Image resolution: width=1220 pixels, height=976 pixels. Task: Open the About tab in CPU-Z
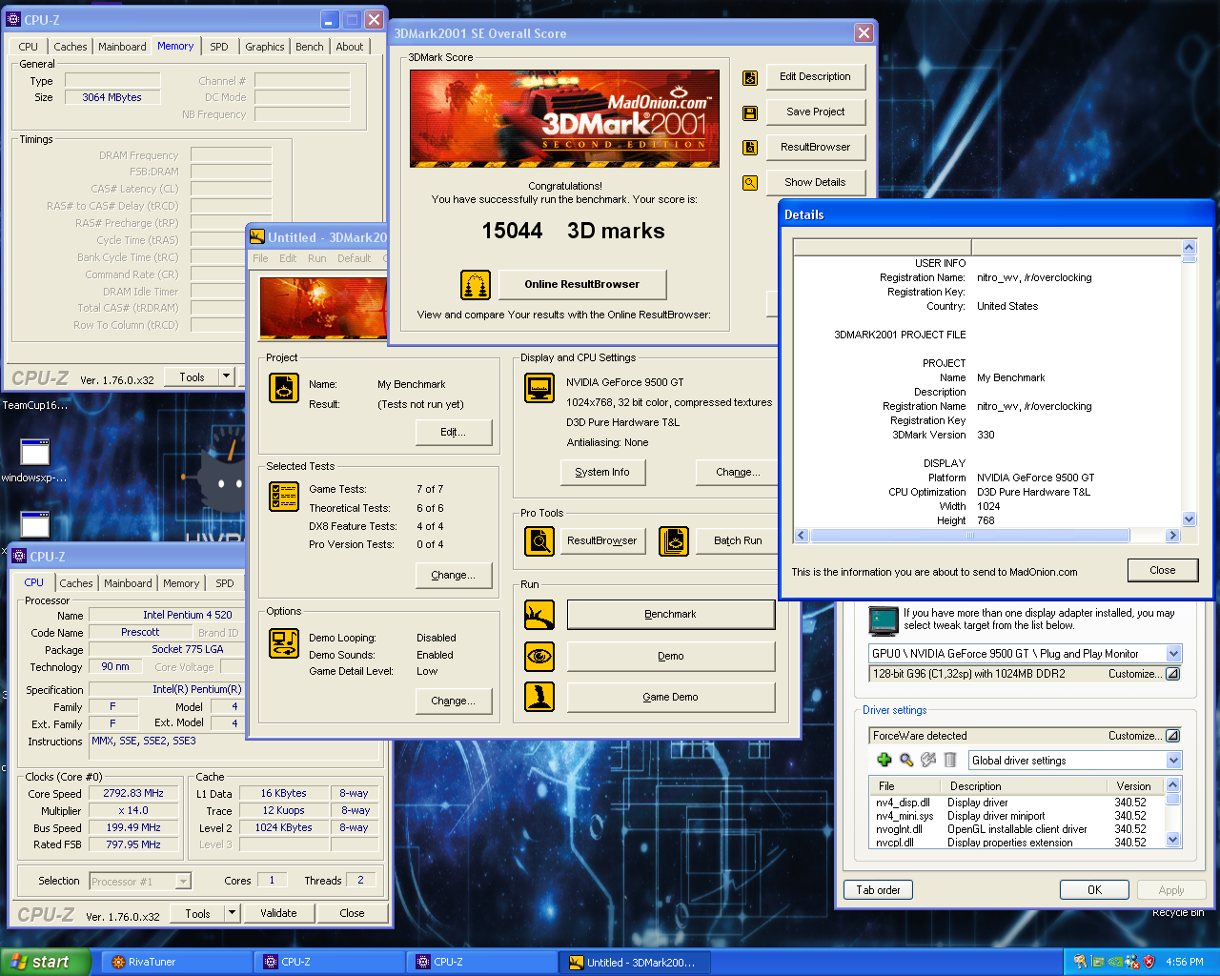pyautogui.click(x=349, y=47)
